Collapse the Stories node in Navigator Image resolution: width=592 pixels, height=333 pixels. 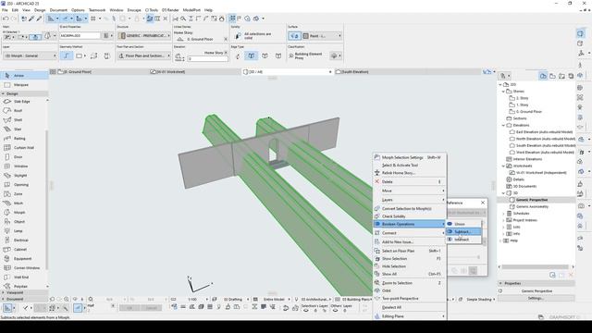[503, 92]
